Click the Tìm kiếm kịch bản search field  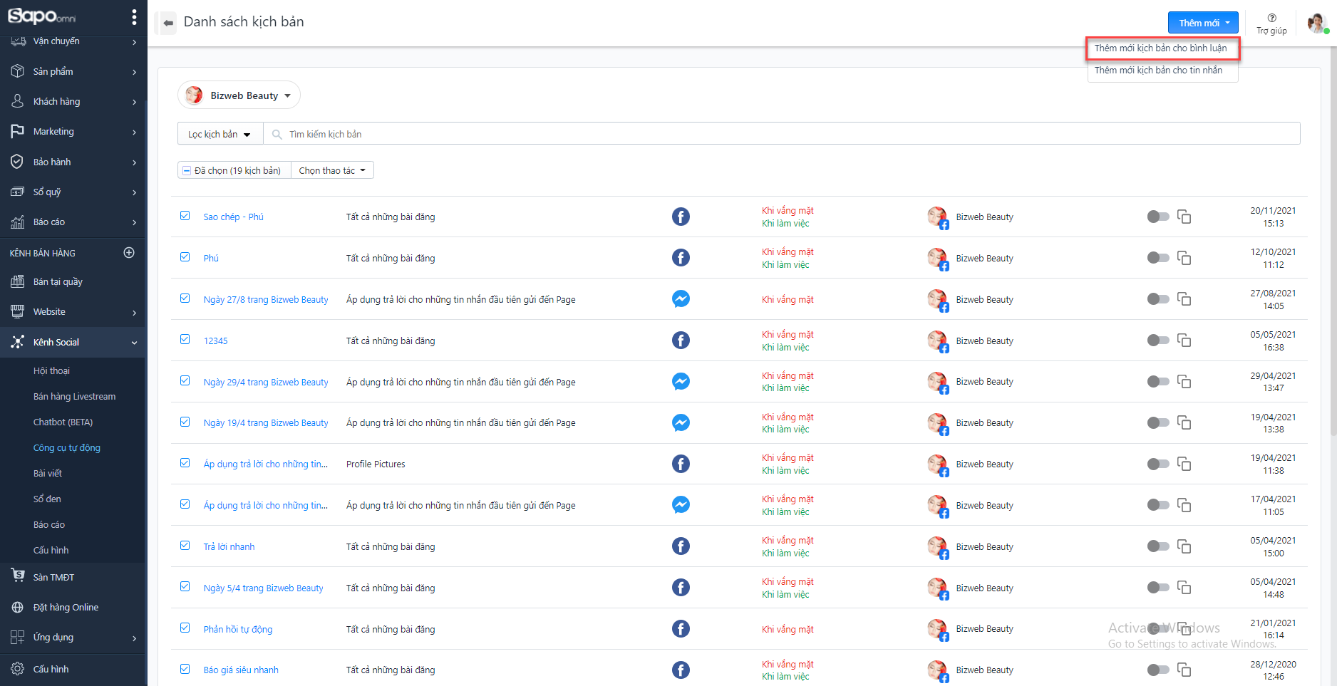[x=784, y=134]
